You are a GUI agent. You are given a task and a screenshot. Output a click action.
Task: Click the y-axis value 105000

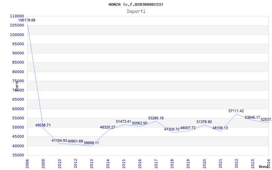point(17,25)
